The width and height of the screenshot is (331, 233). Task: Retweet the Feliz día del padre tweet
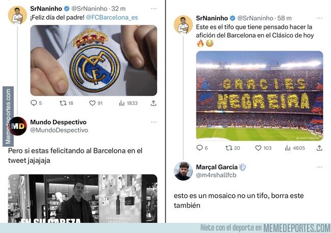[x=63, y=103]
